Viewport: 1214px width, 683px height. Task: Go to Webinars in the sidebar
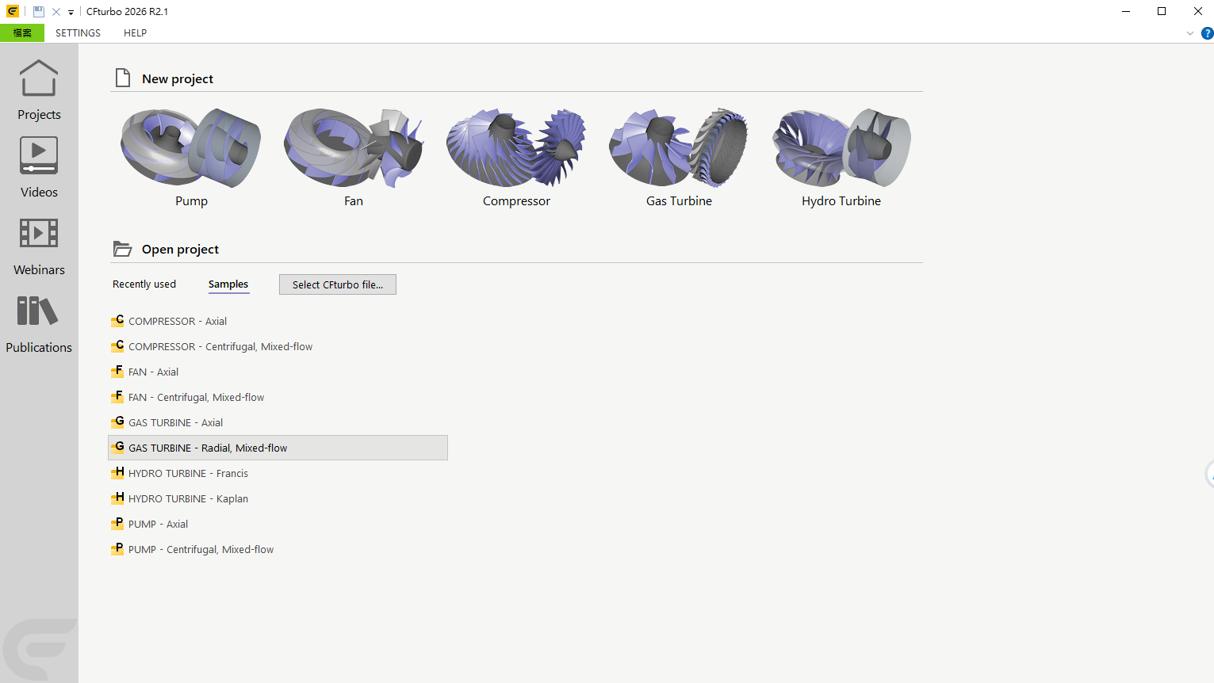[39, 246]
